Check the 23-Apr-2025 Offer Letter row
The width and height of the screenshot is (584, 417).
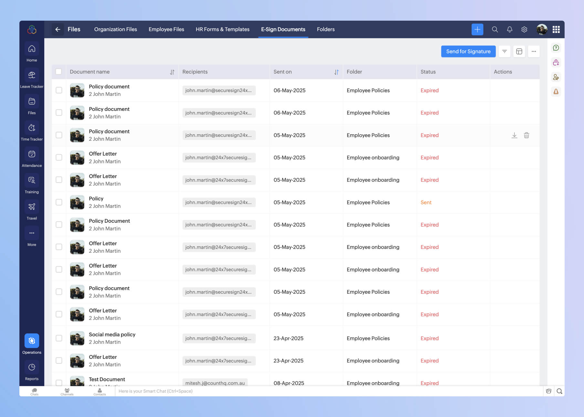click(59, 361)
